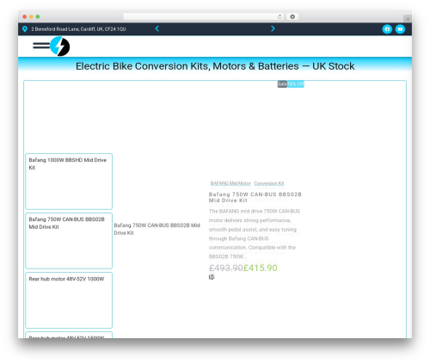
Task: Go to the previous announcement with the left chevron
Action: click(x=157, y=28)
